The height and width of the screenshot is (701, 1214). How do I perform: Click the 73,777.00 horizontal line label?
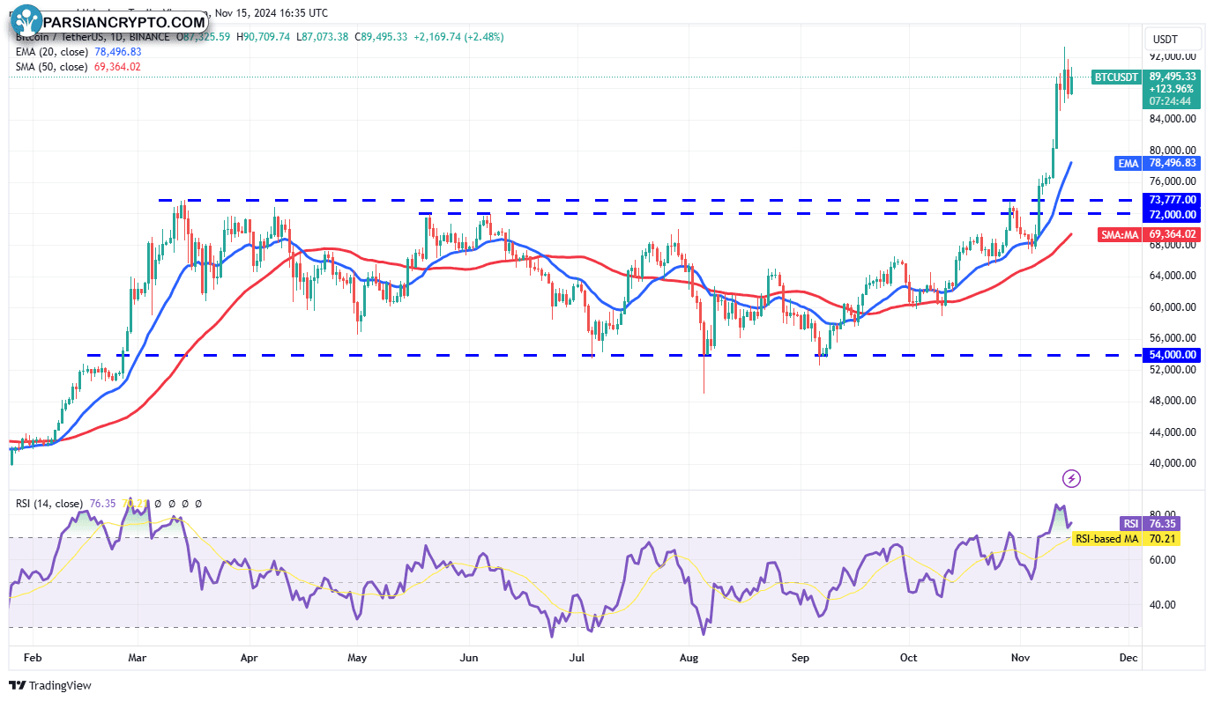pos(1172,200)
